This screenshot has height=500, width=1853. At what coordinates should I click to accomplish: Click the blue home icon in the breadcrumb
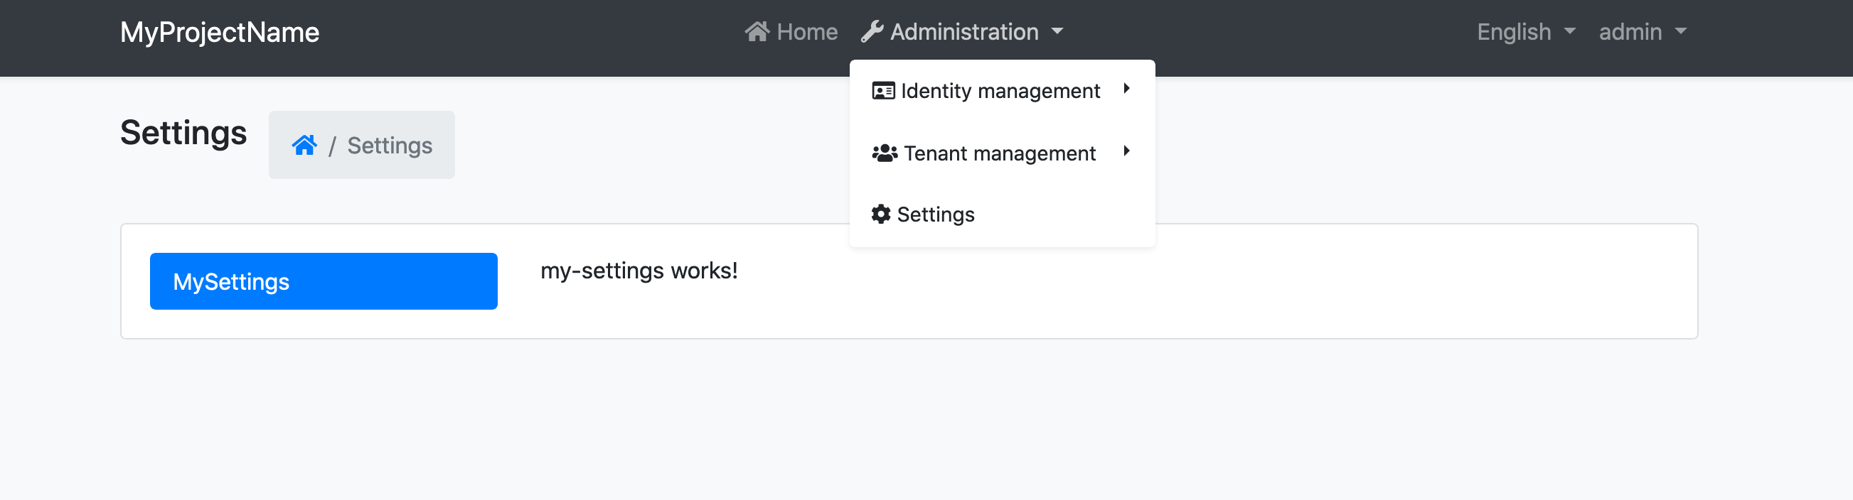tap(304, 145)
